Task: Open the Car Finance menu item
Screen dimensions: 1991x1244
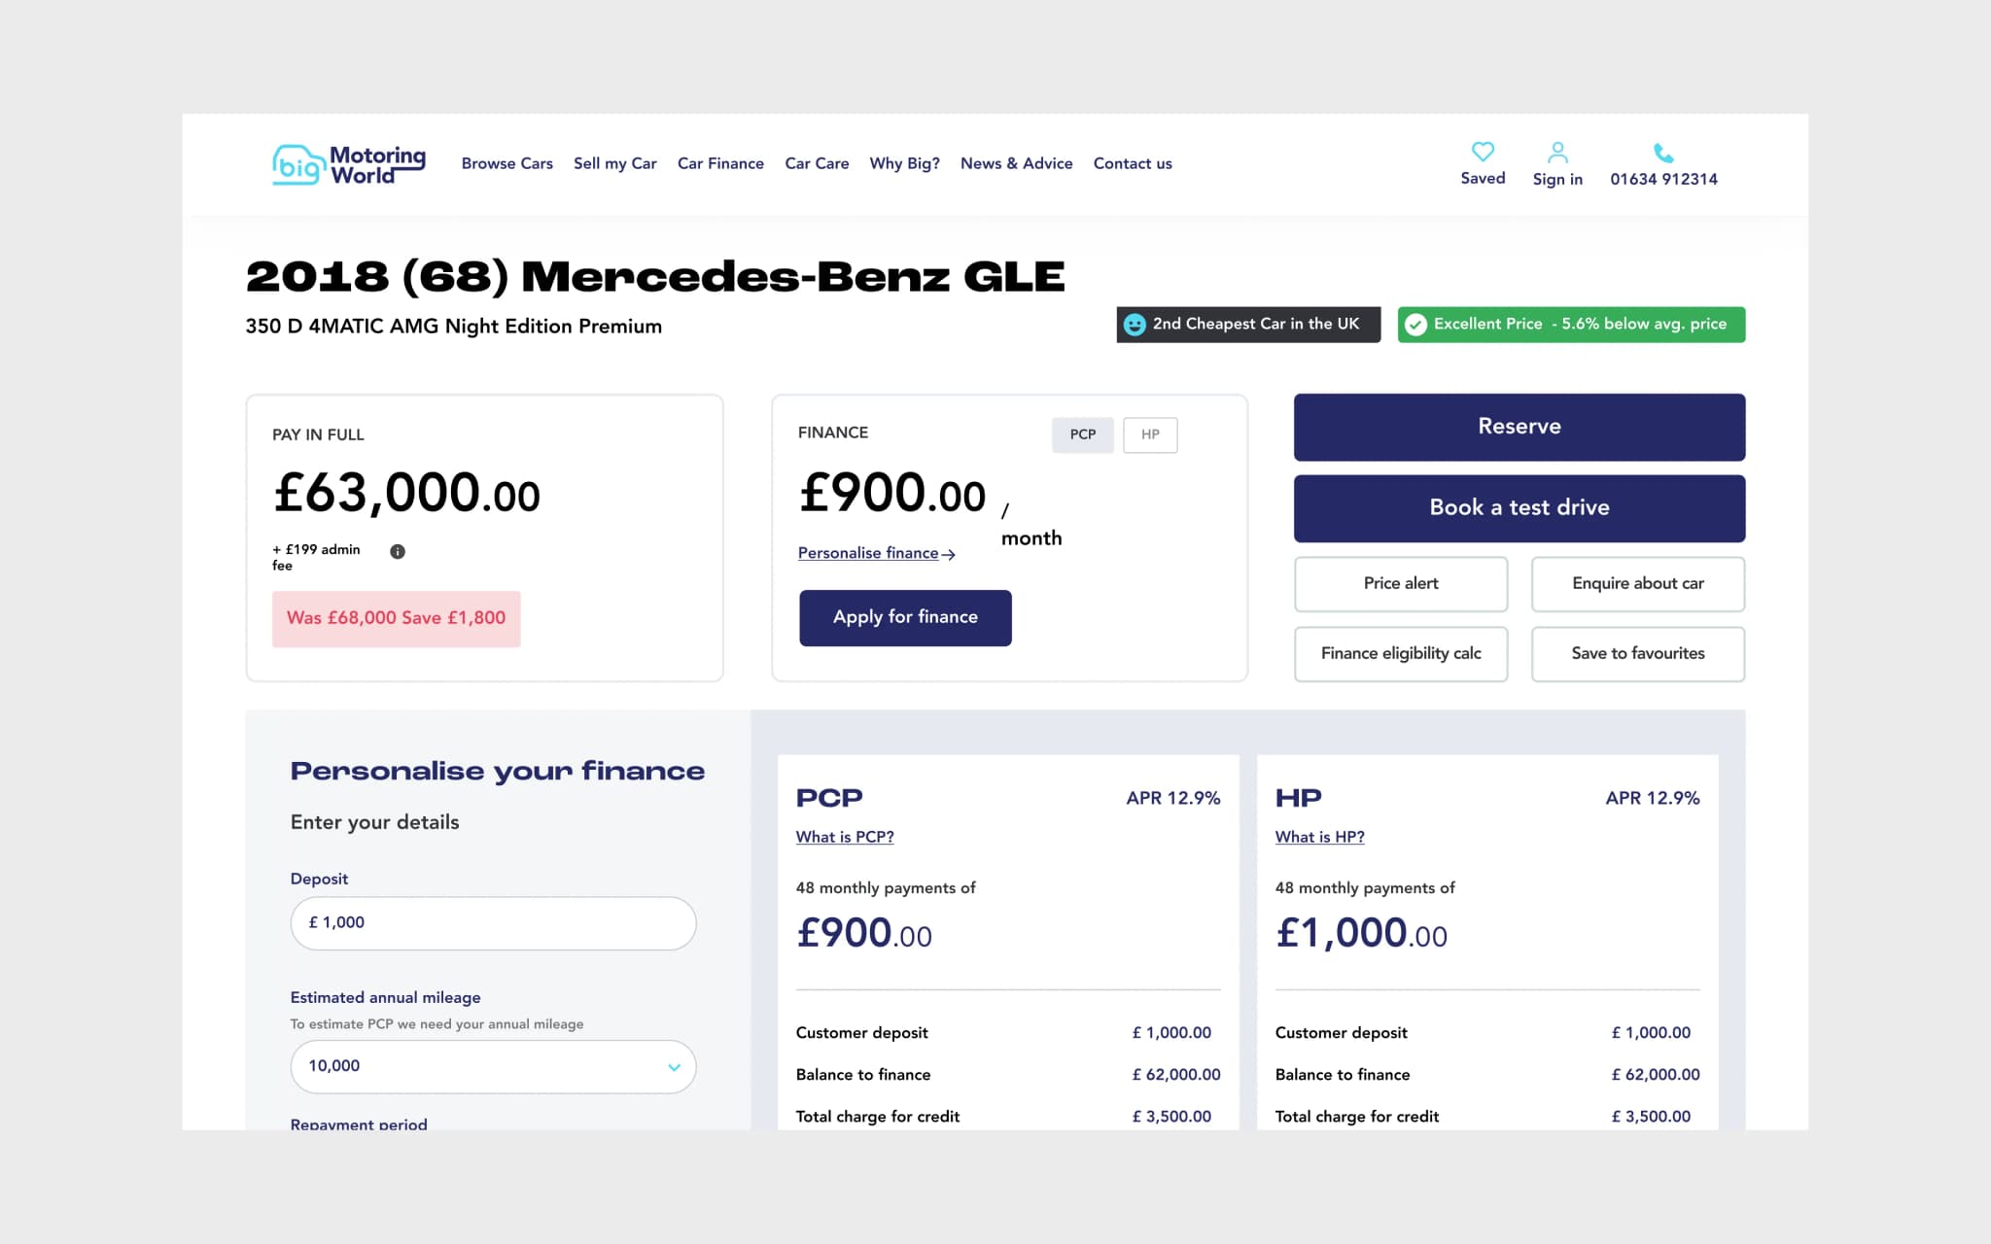Action: coord(720,163)
